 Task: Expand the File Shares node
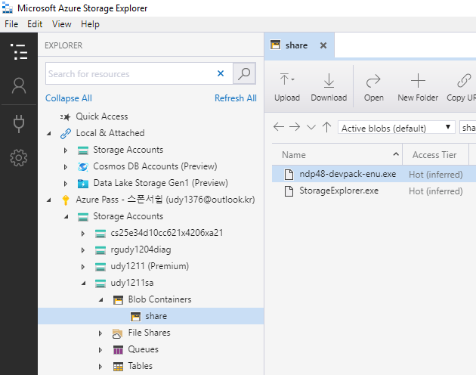click(x=100, y=333)
